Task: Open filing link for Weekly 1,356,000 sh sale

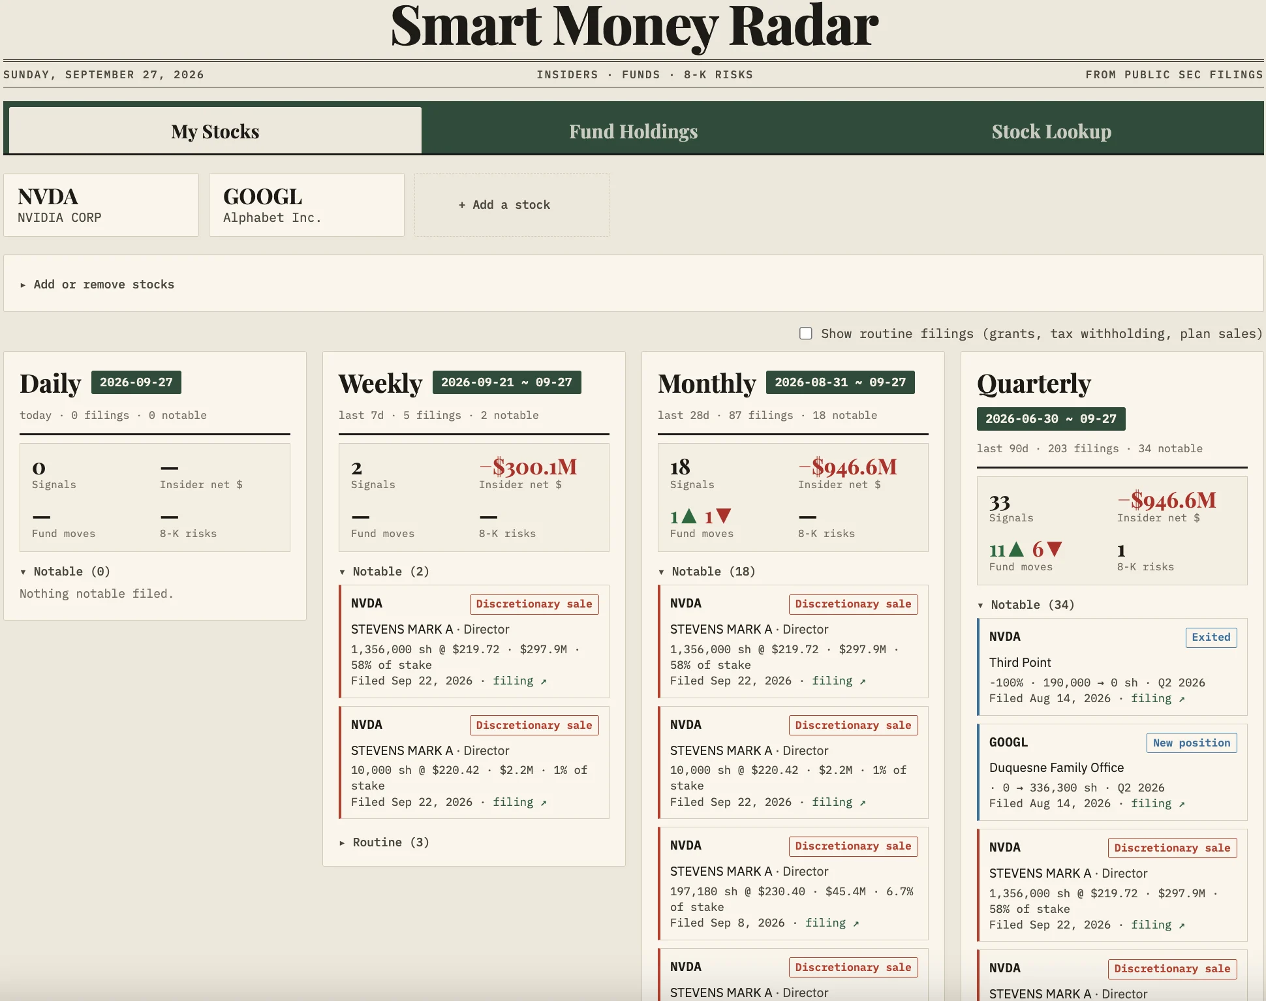Action: point(519,681)
